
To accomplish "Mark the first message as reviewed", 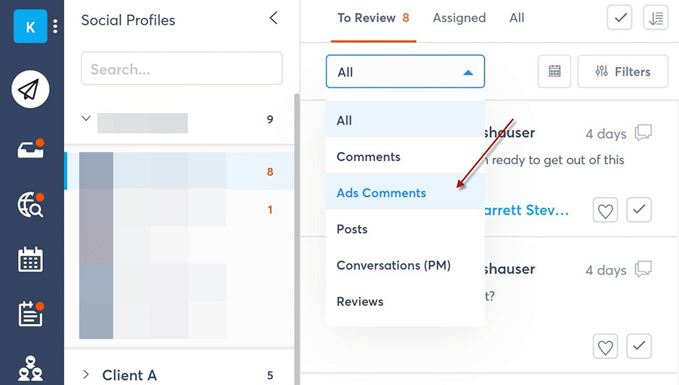I will 640,210.
